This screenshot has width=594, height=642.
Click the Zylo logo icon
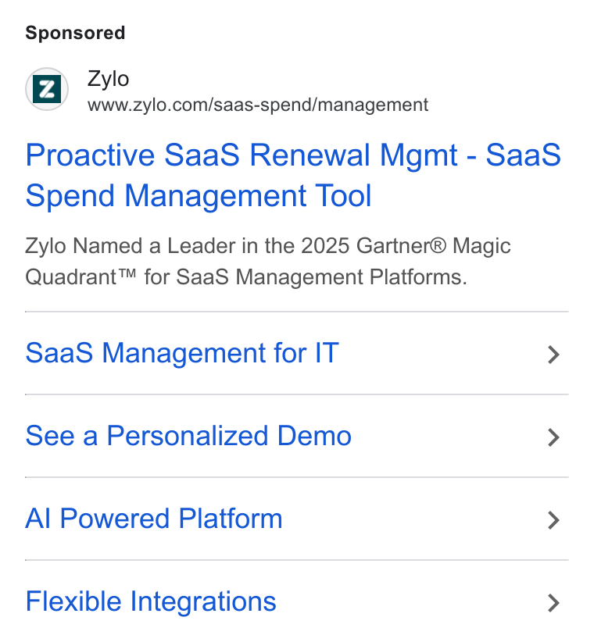click(47, 89)
